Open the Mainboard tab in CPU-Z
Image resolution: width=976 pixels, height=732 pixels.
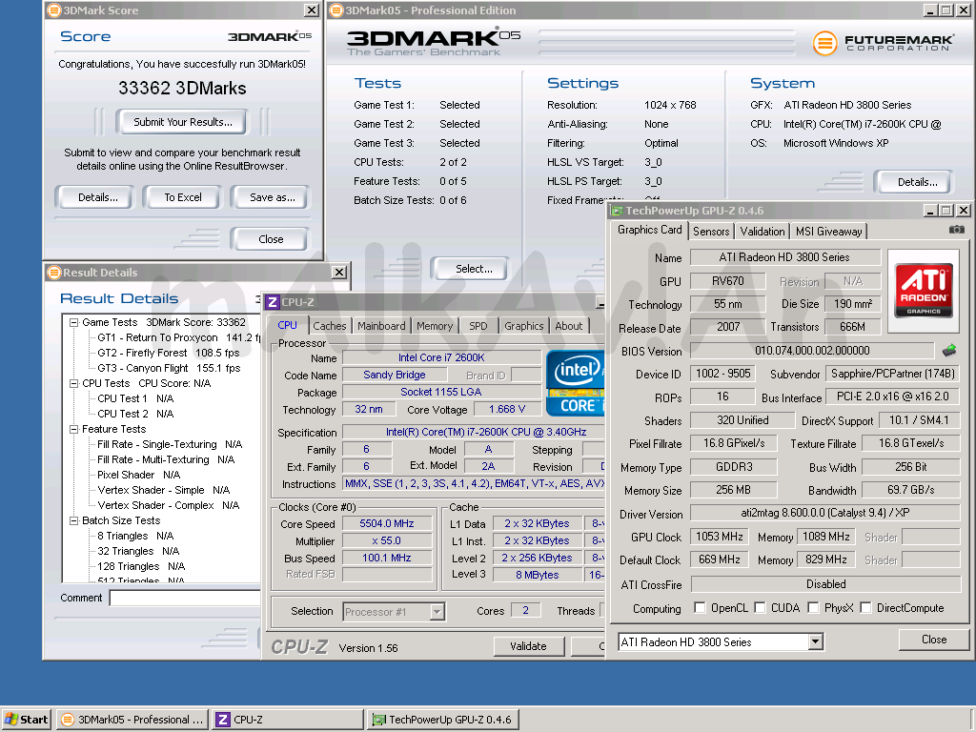pyautogui.click(x=381, y=326)
